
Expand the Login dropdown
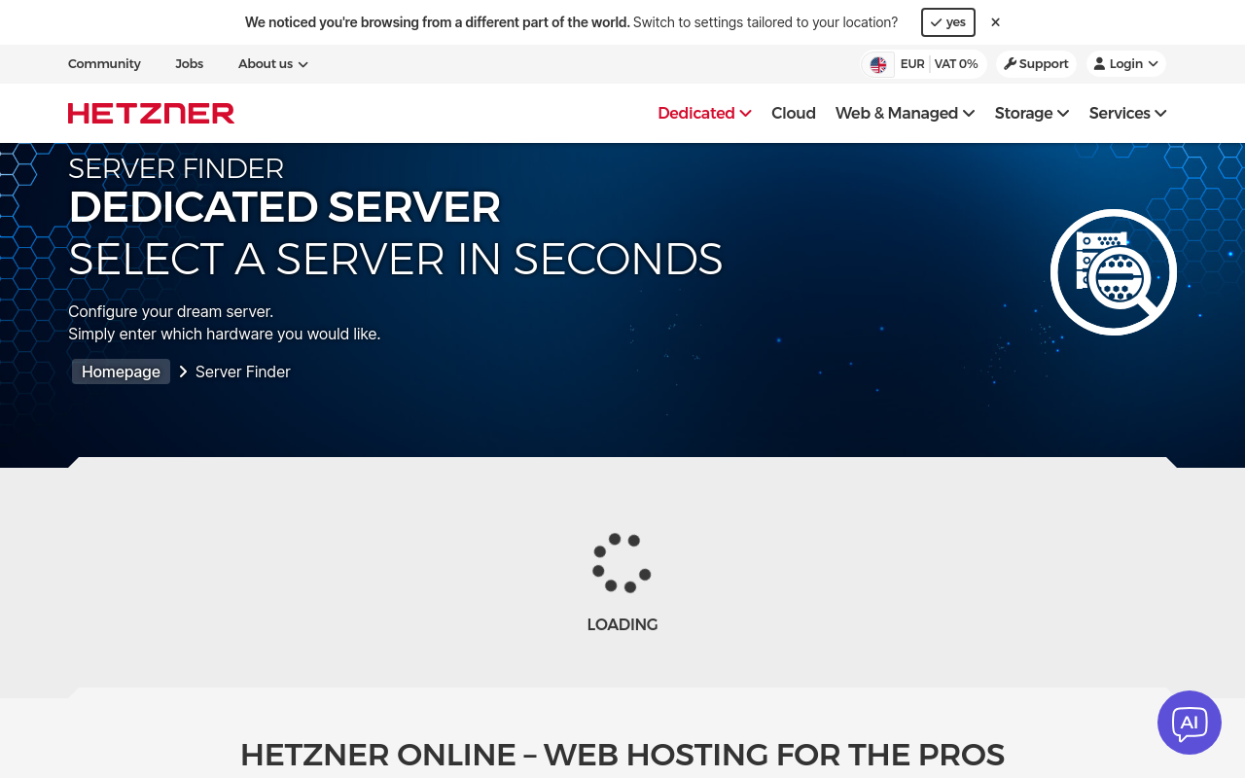[1125, 64]
